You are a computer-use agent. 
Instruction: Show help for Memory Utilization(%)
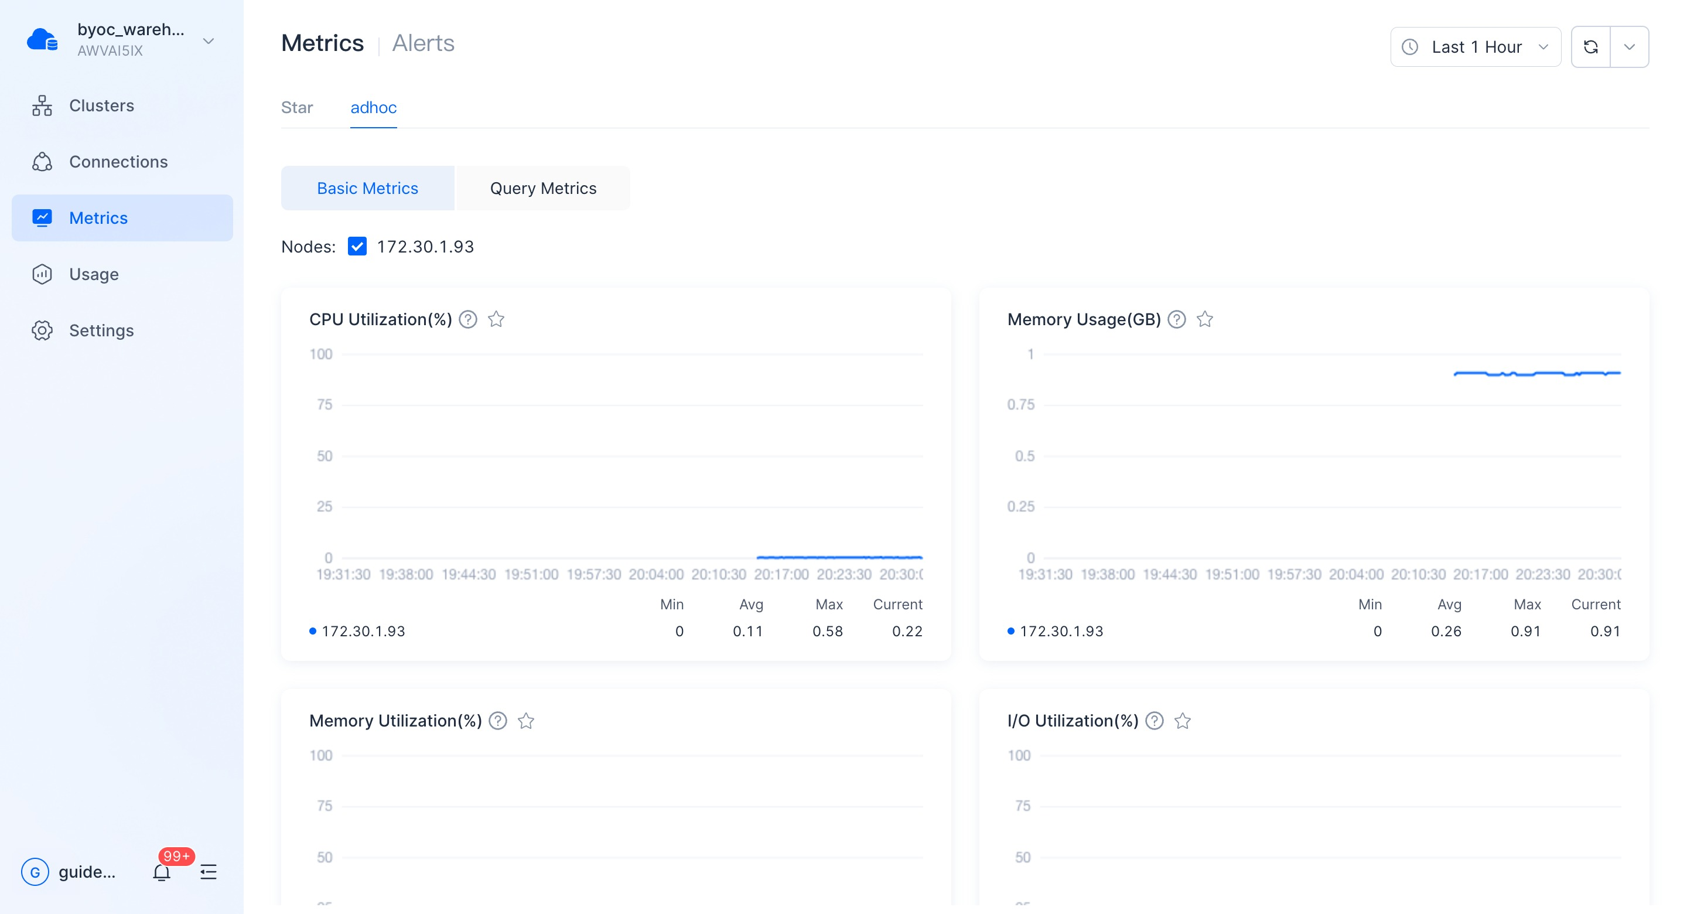point(498,721)
